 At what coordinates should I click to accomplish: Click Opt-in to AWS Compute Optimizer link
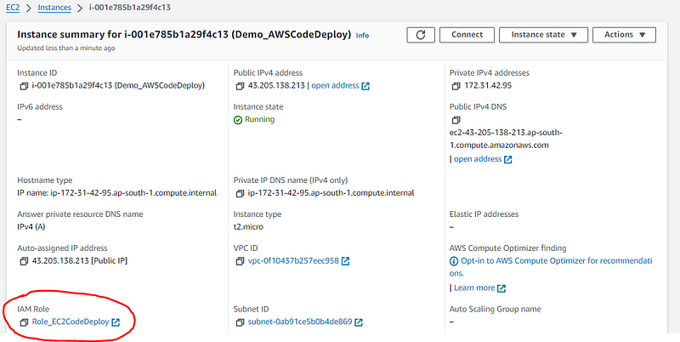(x=557, y=266)
